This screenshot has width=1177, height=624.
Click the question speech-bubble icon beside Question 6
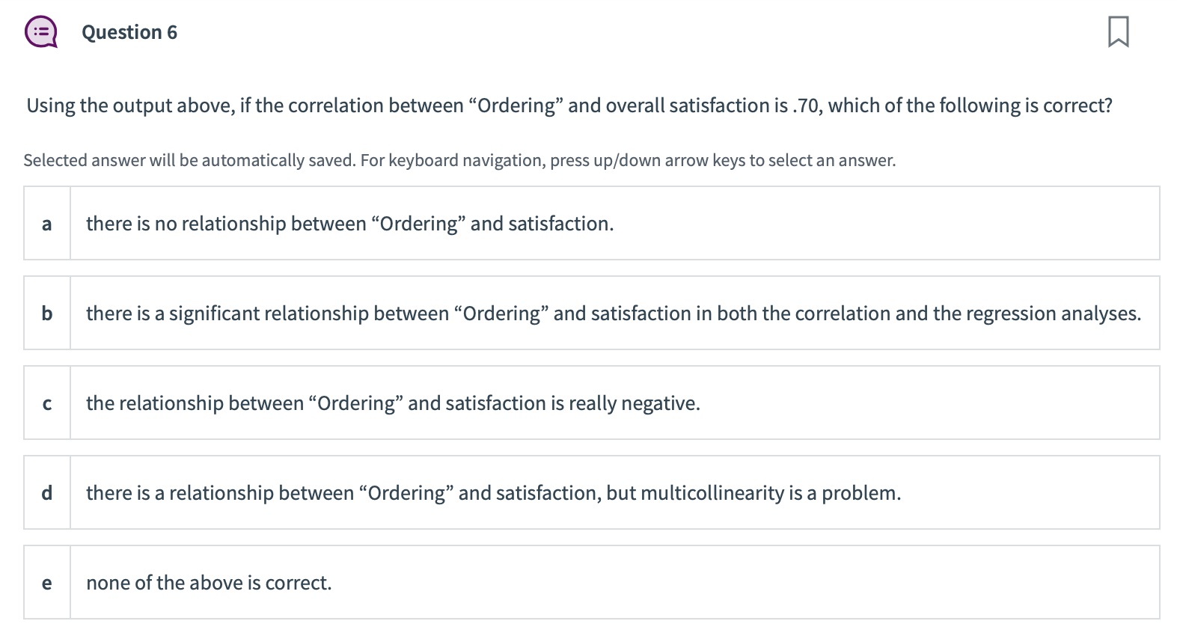[x=41, y=31]
